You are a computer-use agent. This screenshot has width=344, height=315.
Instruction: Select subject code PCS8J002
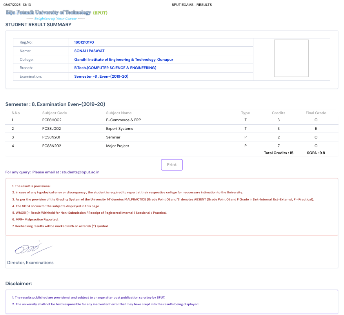click(51, 129)
